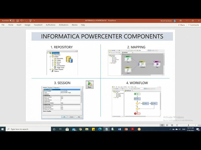
Task: Click the slide title INFORMATICA POWERCENTER COMPONENTS
Action: point(102,36)
